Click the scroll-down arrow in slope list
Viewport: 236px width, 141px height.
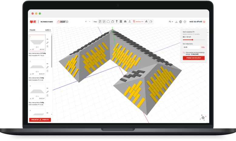[x=51, y=115]
